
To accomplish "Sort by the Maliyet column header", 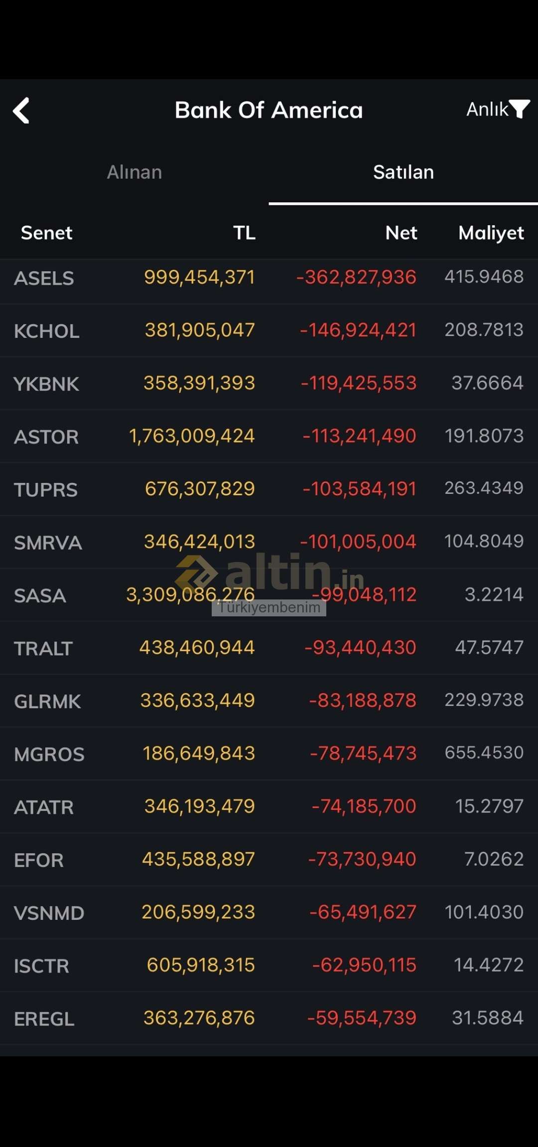I will 491,233.
